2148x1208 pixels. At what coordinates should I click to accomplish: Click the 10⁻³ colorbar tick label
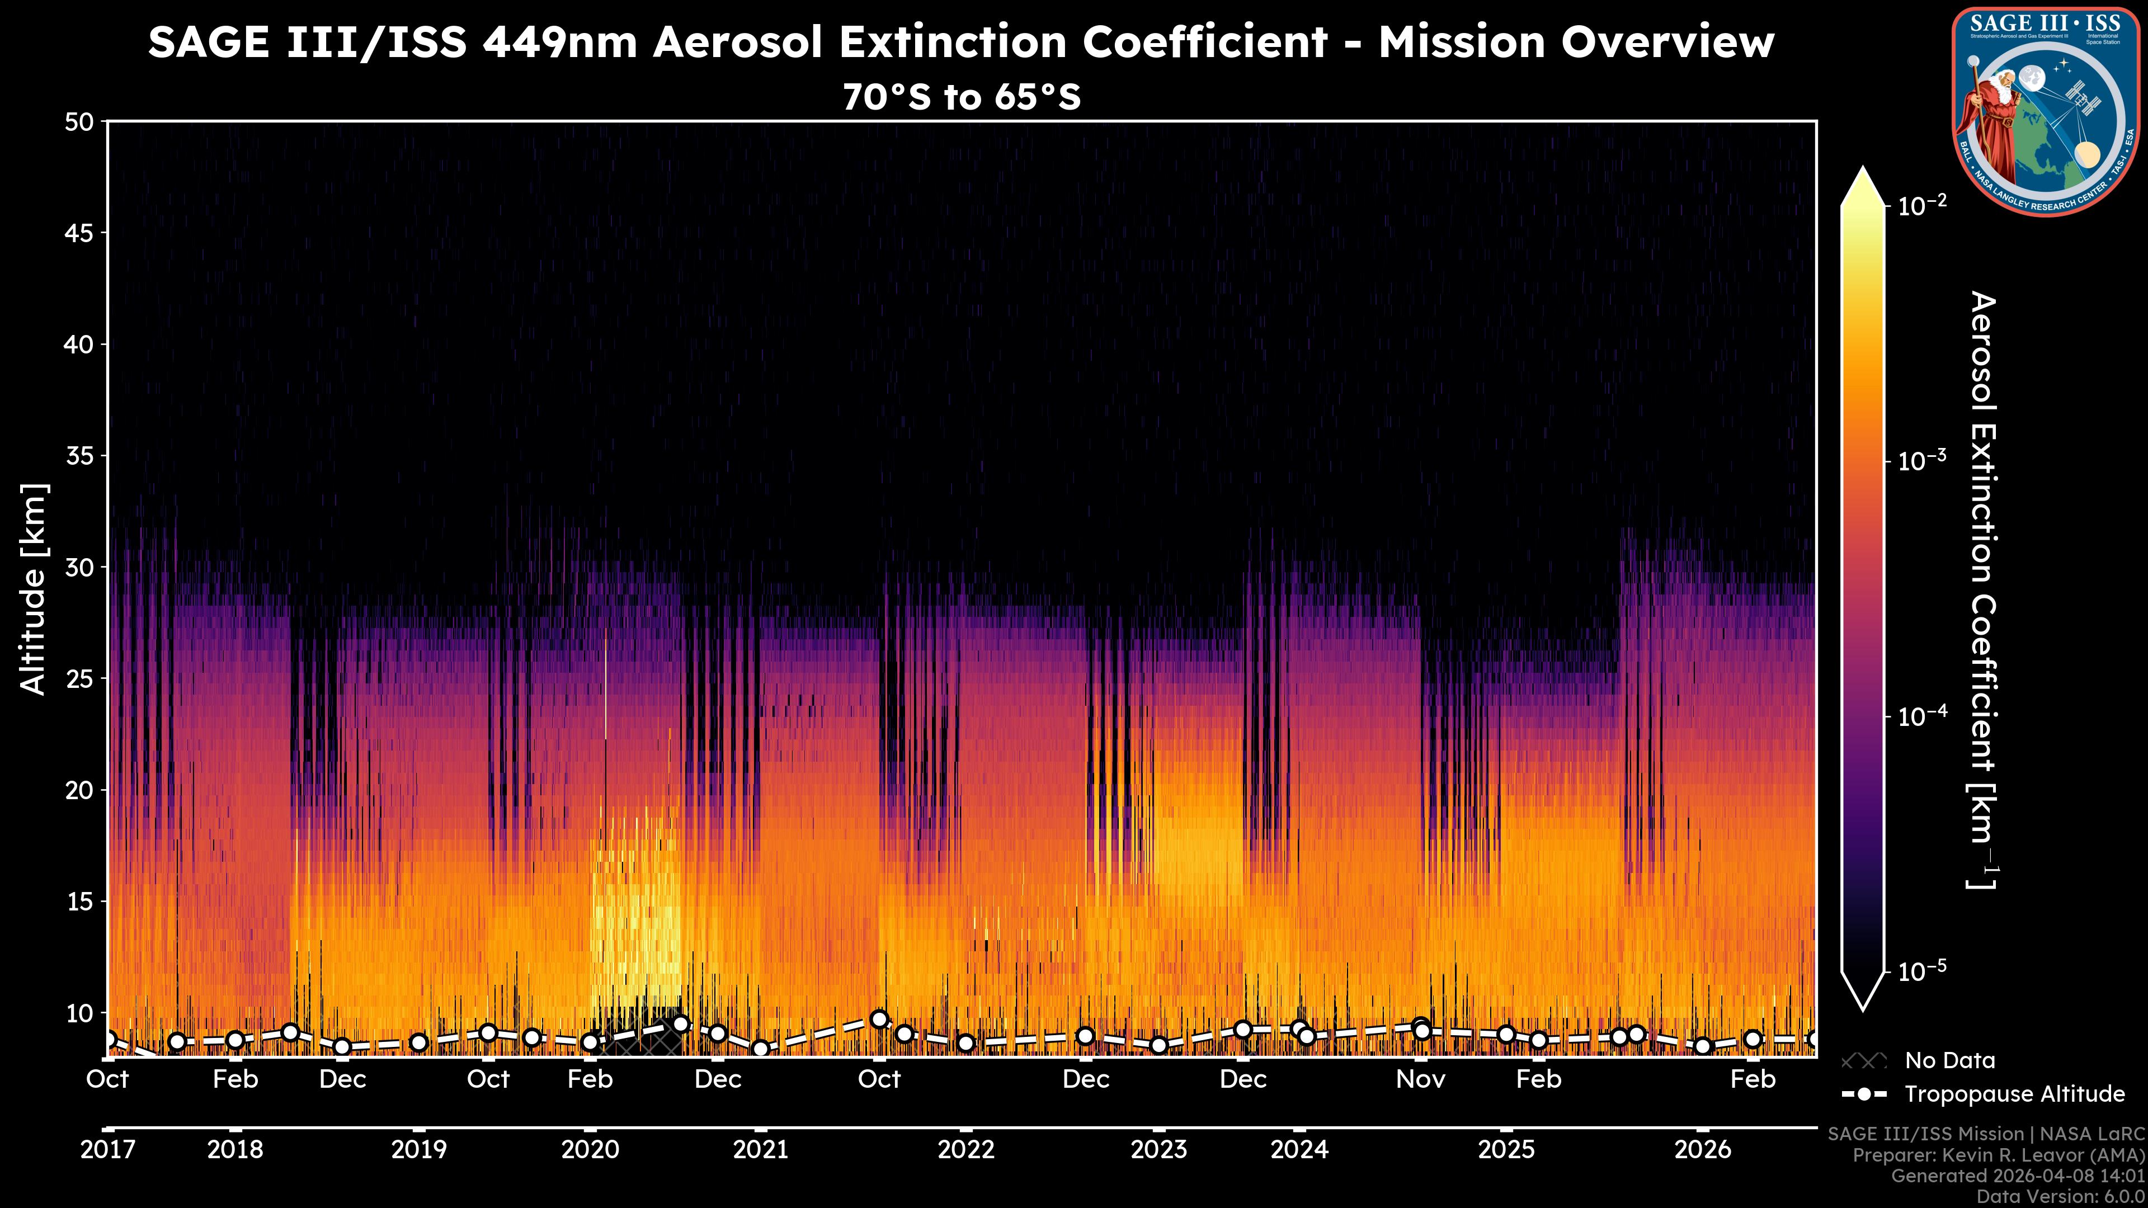pos(1923,460)
